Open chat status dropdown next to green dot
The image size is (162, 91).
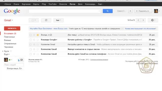point(12,60)
